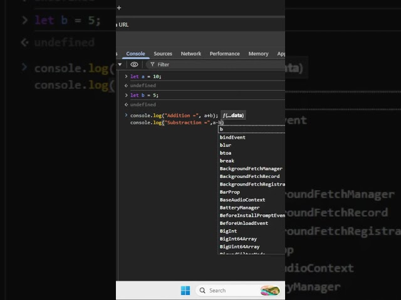This screenshot has width=401, height=300.
Task: Choose 'BatteryManager' from suggestions
Action: [251, 207]
